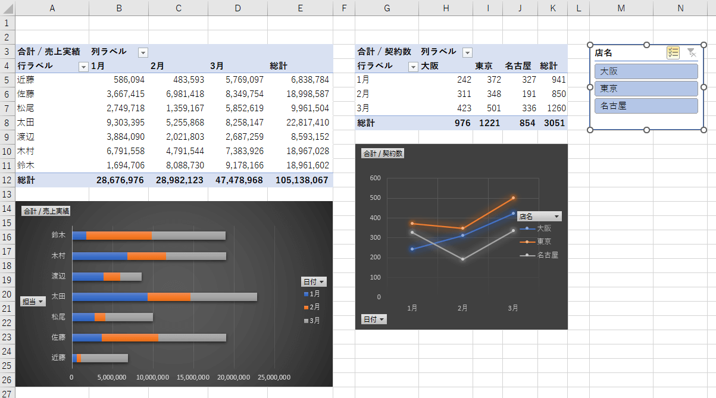
Task: Select the 大阪 slicer item
Action: point(646,71)
